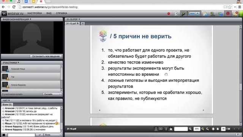Open the СПРАВКА menu
The image size is (243, 137).
(62, 13)
